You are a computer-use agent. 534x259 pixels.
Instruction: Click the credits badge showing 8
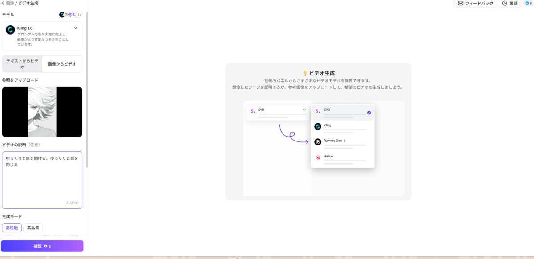(x=528, y=4)
